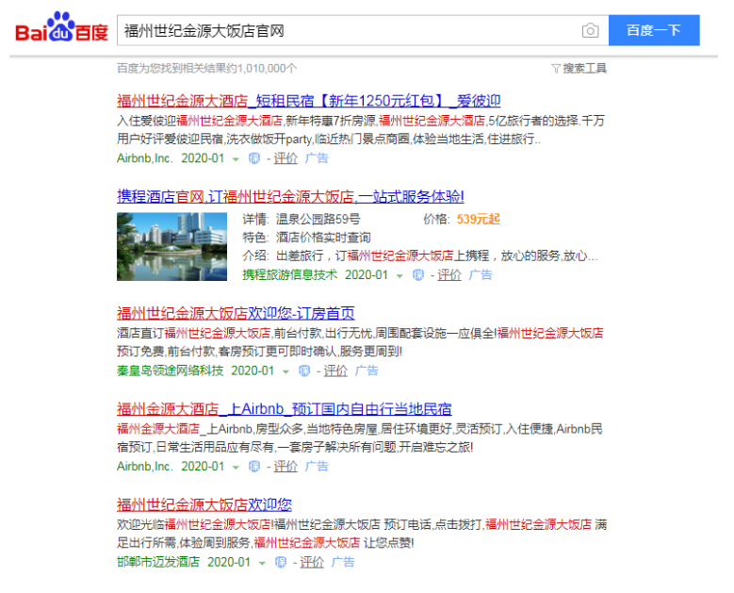Screen dimensions: 734x593
Task: Click the Ctrip hotel thumbnail image
Action: click(171, 246)
